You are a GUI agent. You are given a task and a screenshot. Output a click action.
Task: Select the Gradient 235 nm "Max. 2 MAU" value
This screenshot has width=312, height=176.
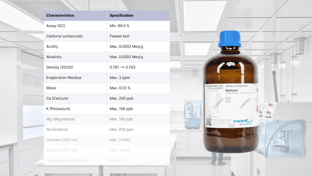tap(120, 140)
